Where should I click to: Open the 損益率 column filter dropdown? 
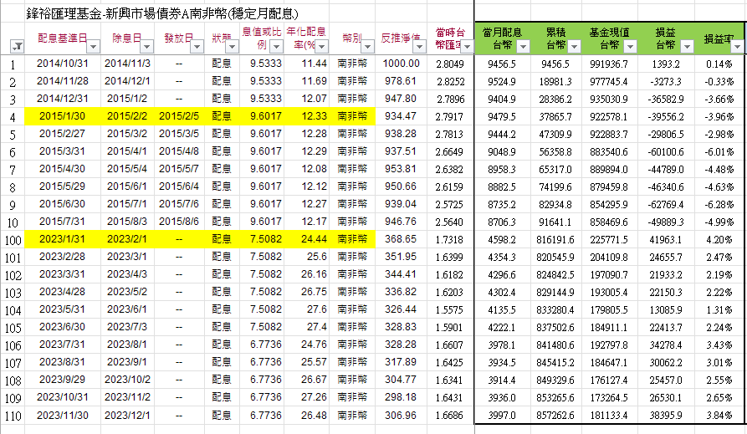click(x=738, y=46)
